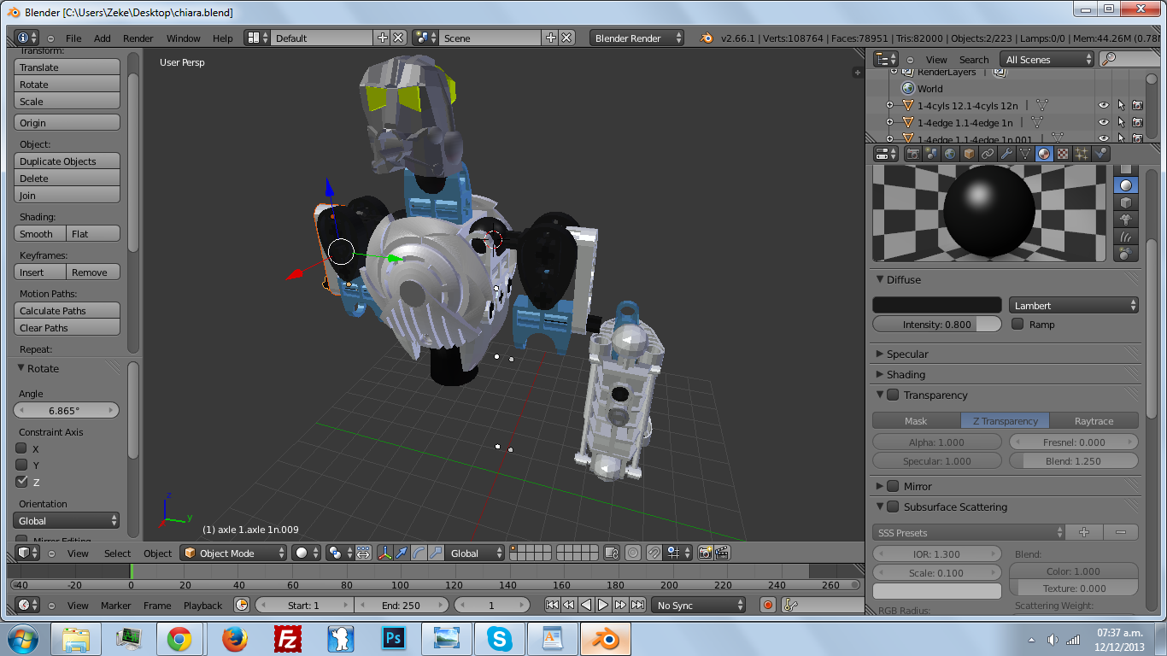This screenshot has height=656, width=1167.
Task: Select the Object Constraints chain icon
Action: 988,155
